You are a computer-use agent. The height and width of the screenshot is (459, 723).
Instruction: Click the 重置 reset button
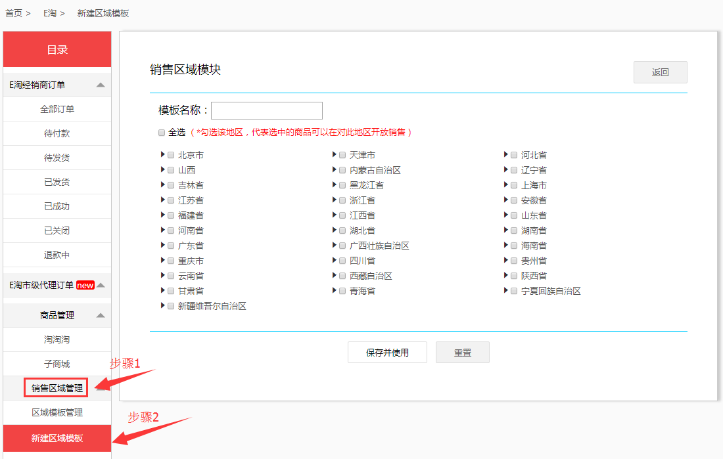point(463,353)
